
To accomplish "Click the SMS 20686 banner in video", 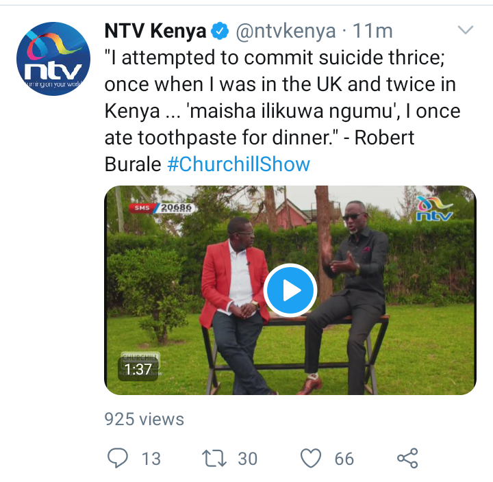I will 161,208.
